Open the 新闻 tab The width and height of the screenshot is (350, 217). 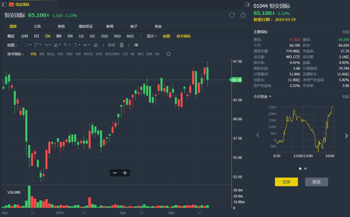click(110, 26)
